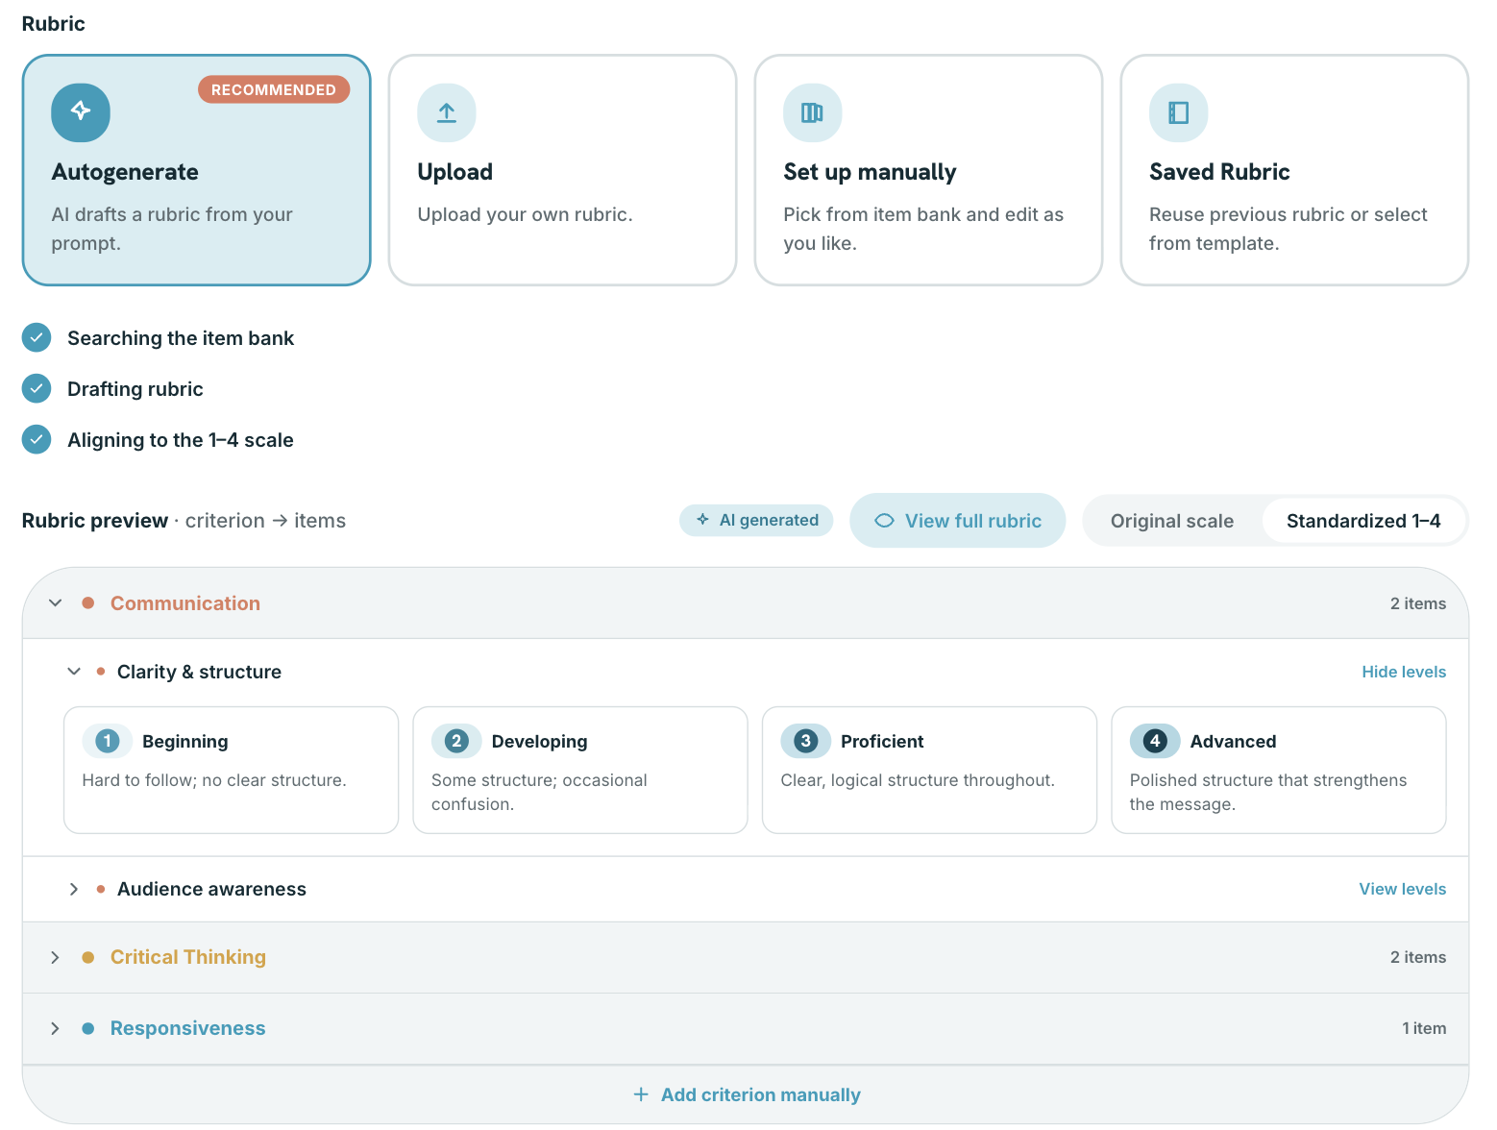Choose the Saved Rubric option card
The width and height of the screenshot is (1497, 1130).
[x=1295, y=170]
